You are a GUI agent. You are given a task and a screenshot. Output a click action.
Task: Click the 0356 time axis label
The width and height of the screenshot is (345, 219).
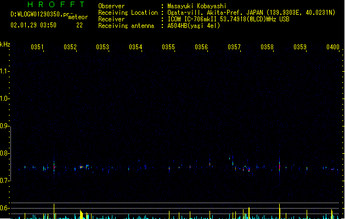[x=201, y=47]
